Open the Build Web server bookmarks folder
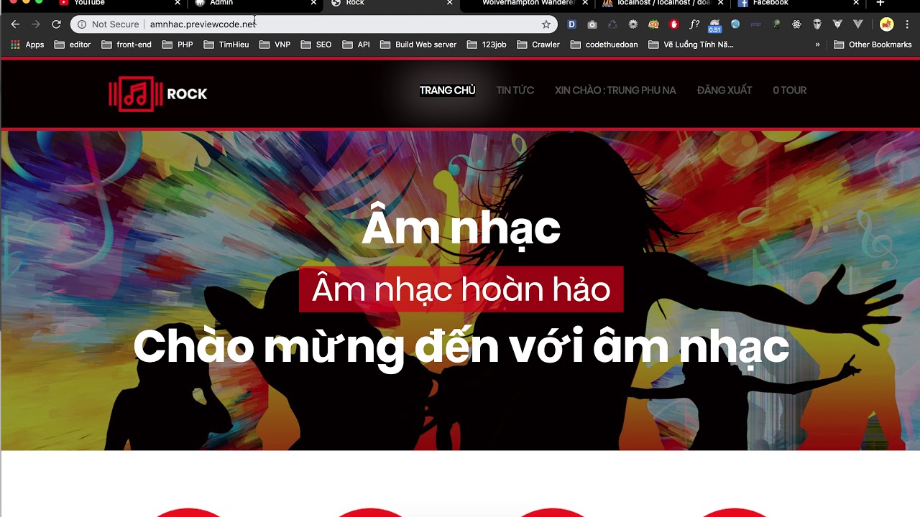Viewport: 920px width, 517px height. point(418,45)
